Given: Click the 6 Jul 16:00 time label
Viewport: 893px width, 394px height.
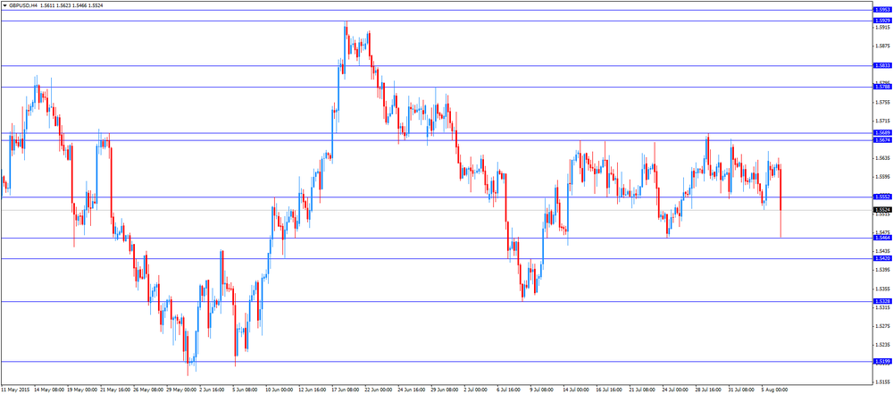Looking at the screenshot, I should [510, 390].
